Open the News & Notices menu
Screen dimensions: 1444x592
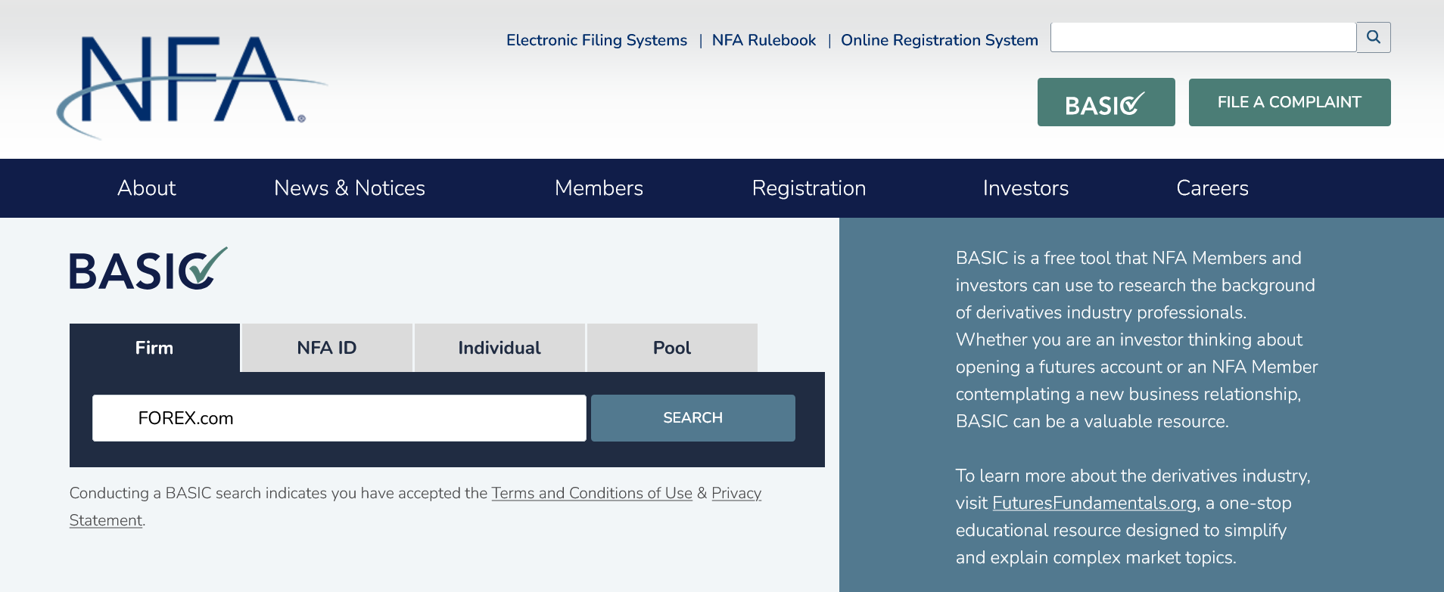tap(349, 188)
